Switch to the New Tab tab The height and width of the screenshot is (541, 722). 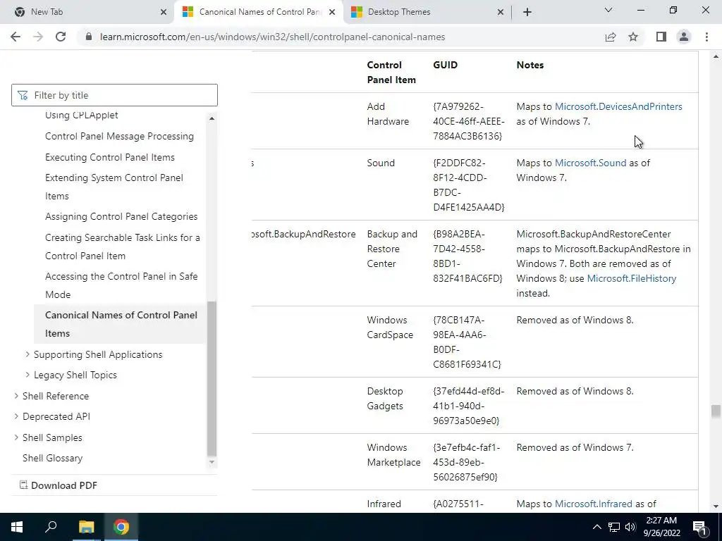(x=87, y=12)
